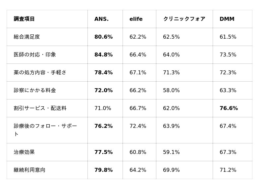Select the クリニックフォア column header

pyautogui.click(x=184, y=19)
